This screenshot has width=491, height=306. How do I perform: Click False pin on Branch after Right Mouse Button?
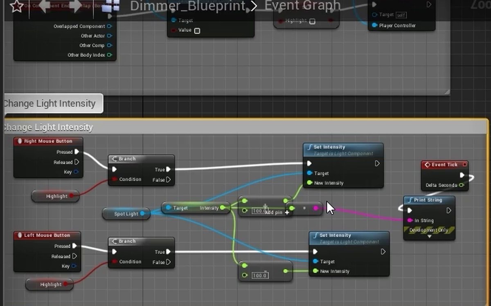[168, 180]
